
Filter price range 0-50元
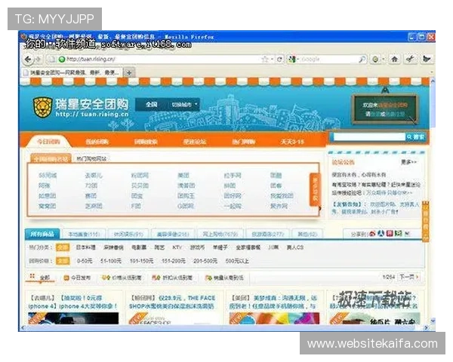click(x=84, y=261)
